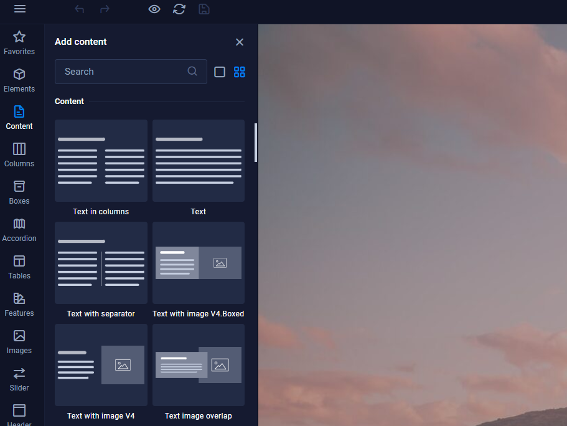Toggle the preview eye icon
567x426 pixels.
(154, 9)
